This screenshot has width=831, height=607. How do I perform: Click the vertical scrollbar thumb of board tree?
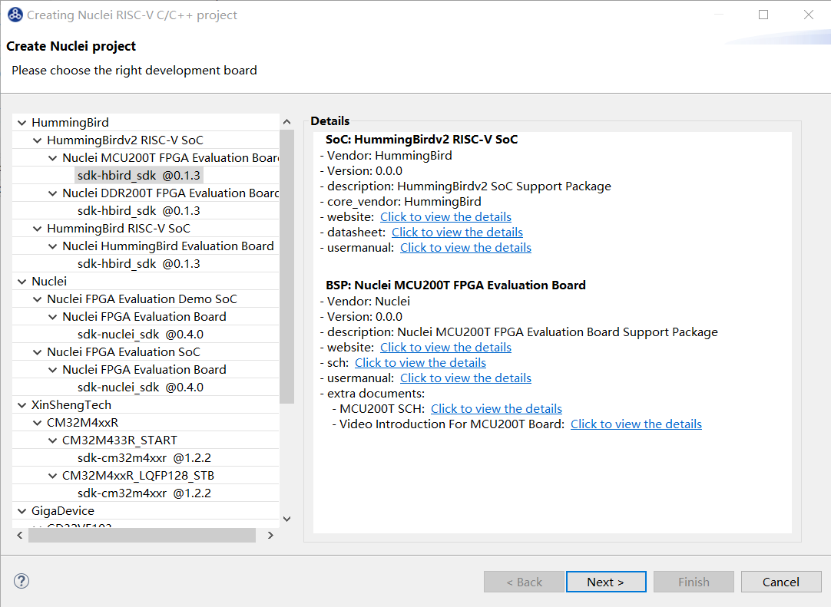pyautogui.click(x=286, y=266)
